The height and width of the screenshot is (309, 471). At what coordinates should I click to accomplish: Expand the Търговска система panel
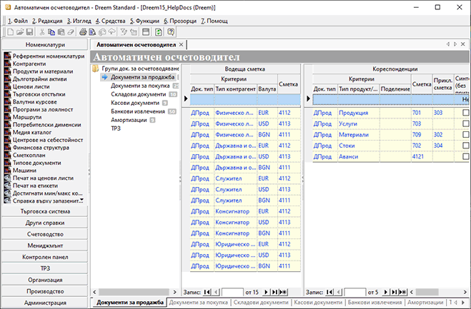point(45,211)
